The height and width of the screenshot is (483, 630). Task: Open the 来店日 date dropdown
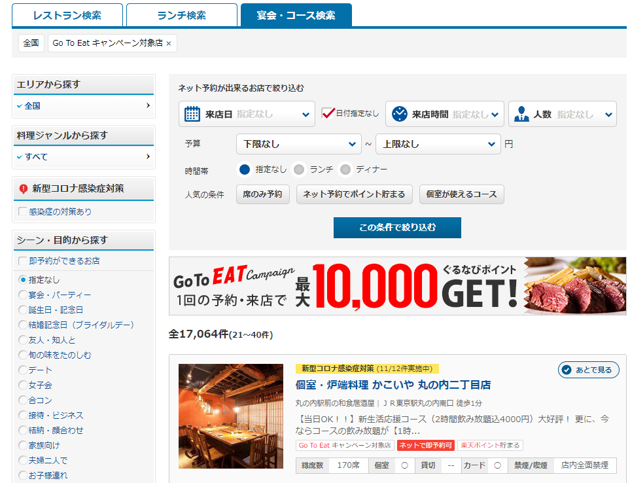click(x=247, y=114)
